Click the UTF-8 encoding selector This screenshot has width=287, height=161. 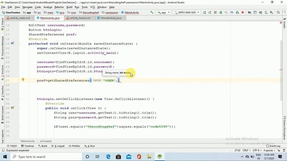[x=257, y=150]
